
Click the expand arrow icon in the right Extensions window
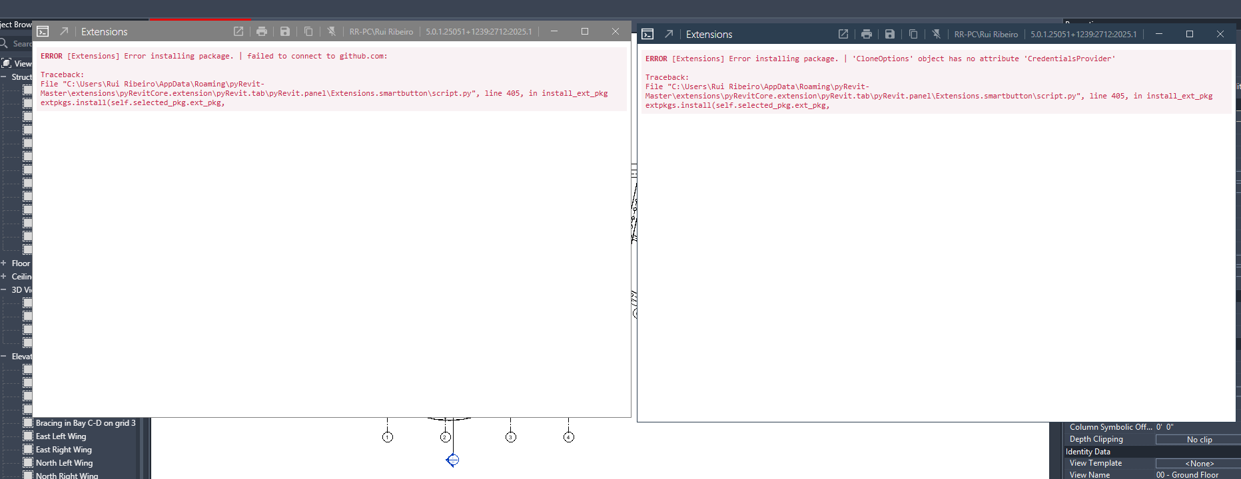[x=669, y=34]
